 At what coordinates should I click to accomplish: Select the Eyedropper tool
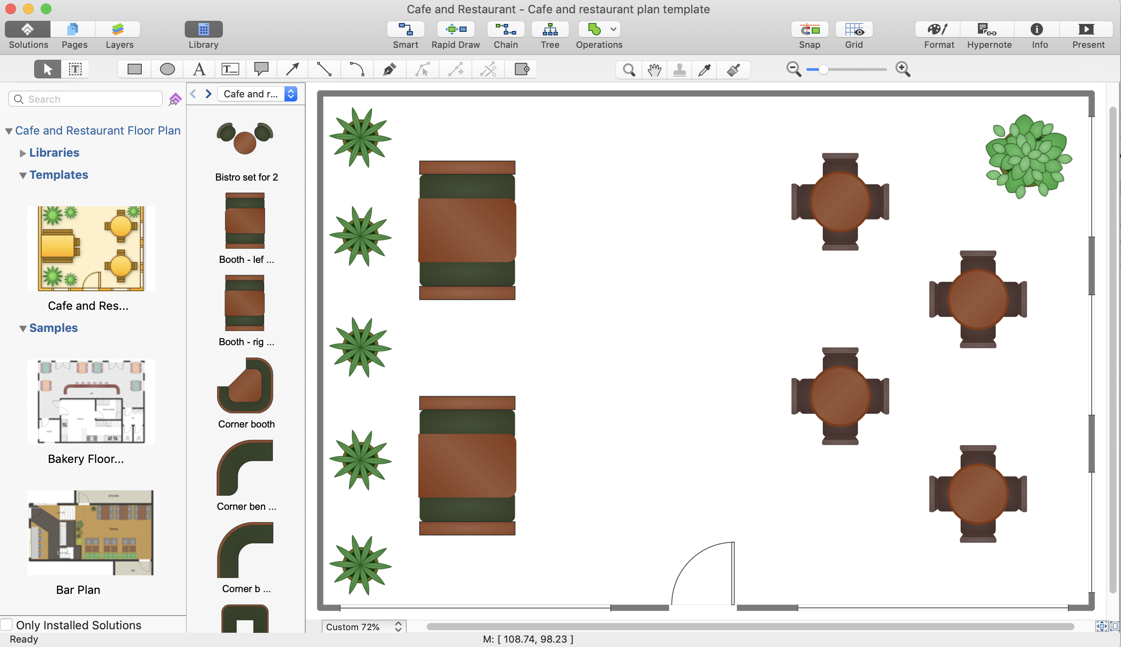(705, 70)
